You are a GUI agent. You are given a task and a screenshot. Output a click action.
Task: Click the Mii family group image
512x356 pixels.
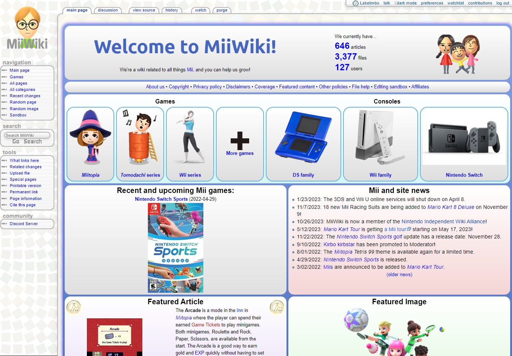click(x=458, y=54)
